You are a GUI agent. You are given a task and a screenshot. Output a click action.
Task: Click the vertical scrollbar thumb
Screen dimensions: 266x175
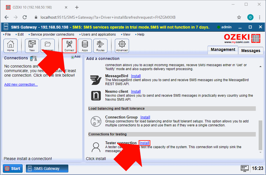tap(260, 135)
